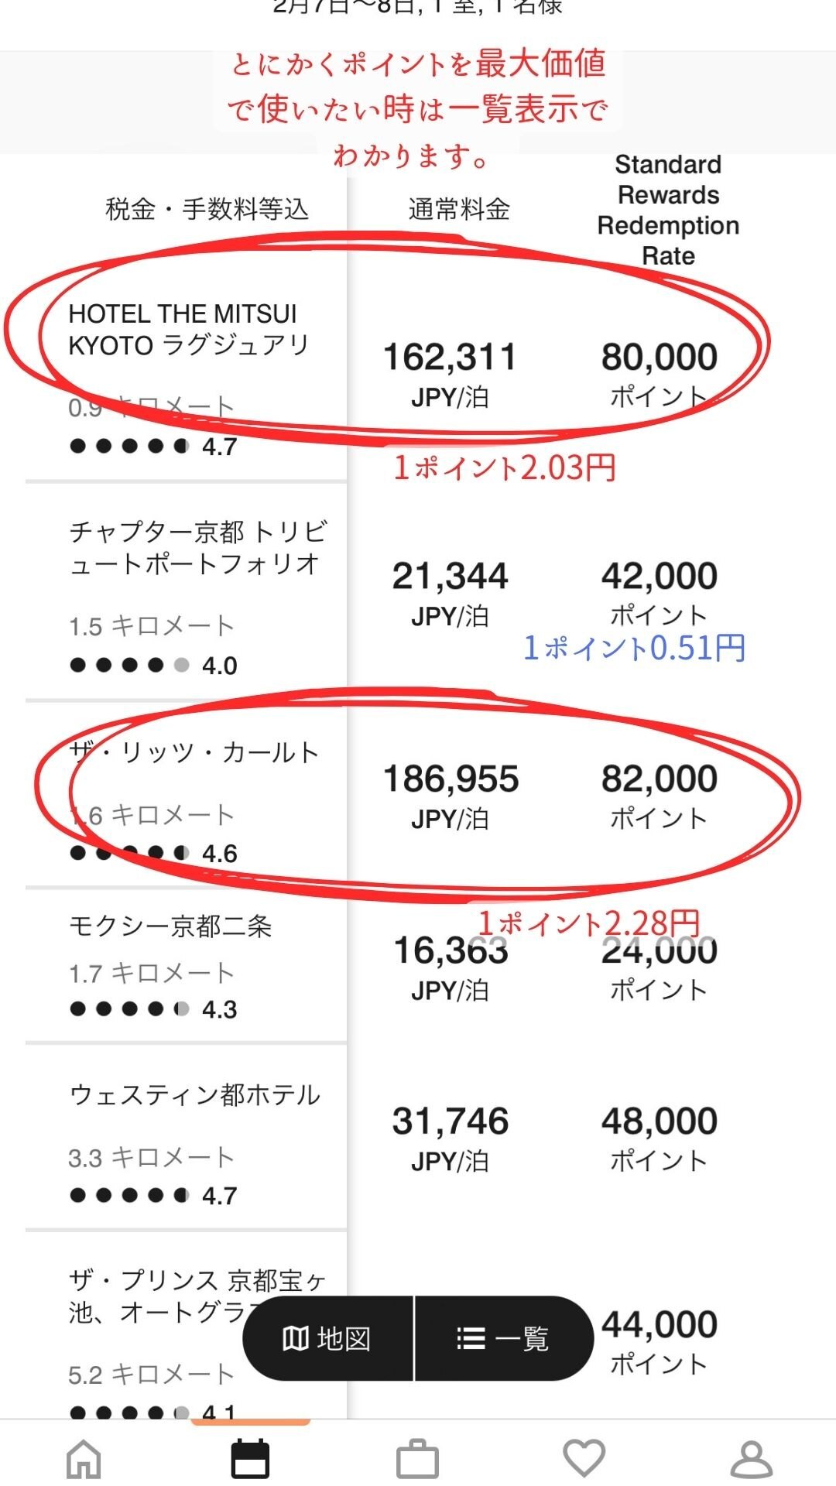Tap Standard Rewards Redemption Rate header
Viewport: 836px width, 1486px height.
tap(668, 210)
